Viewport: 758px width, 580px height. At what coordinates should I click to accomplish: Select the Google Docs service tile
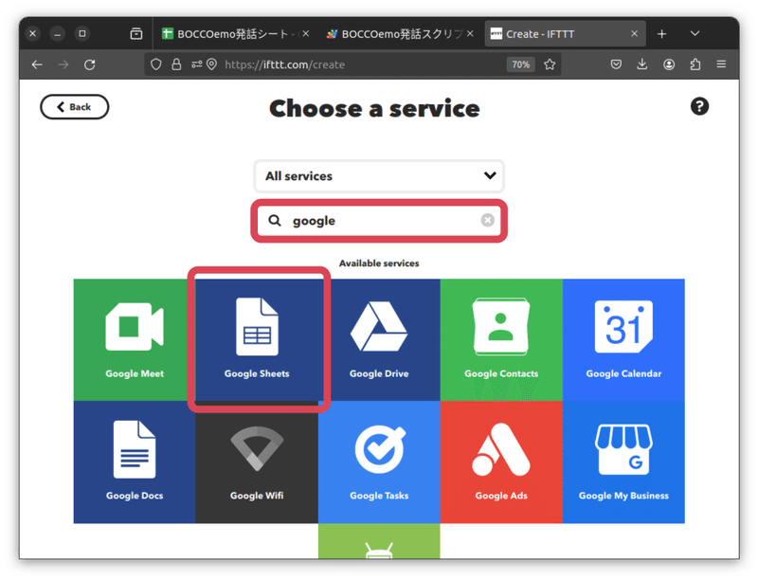(x=135, y=462)
